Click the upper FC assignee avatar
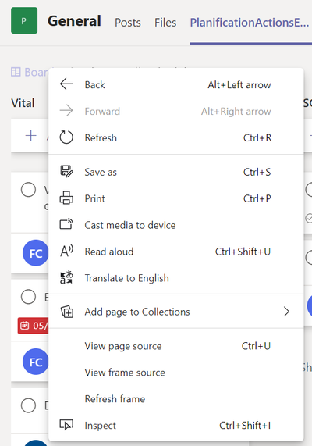The image size is (312, 446). [36, 253]
